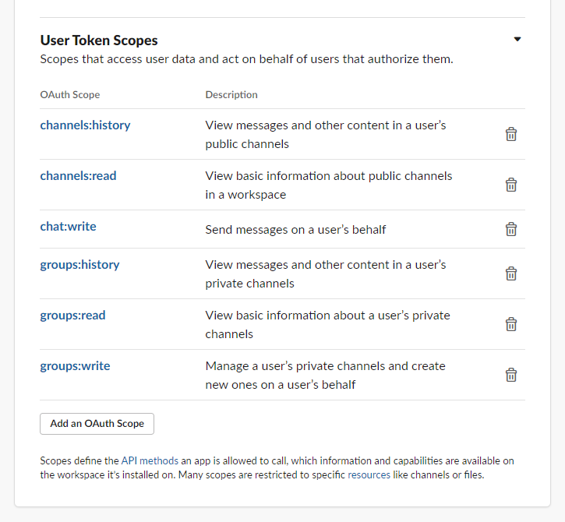Open the groups:write scope link

point(75,365)
